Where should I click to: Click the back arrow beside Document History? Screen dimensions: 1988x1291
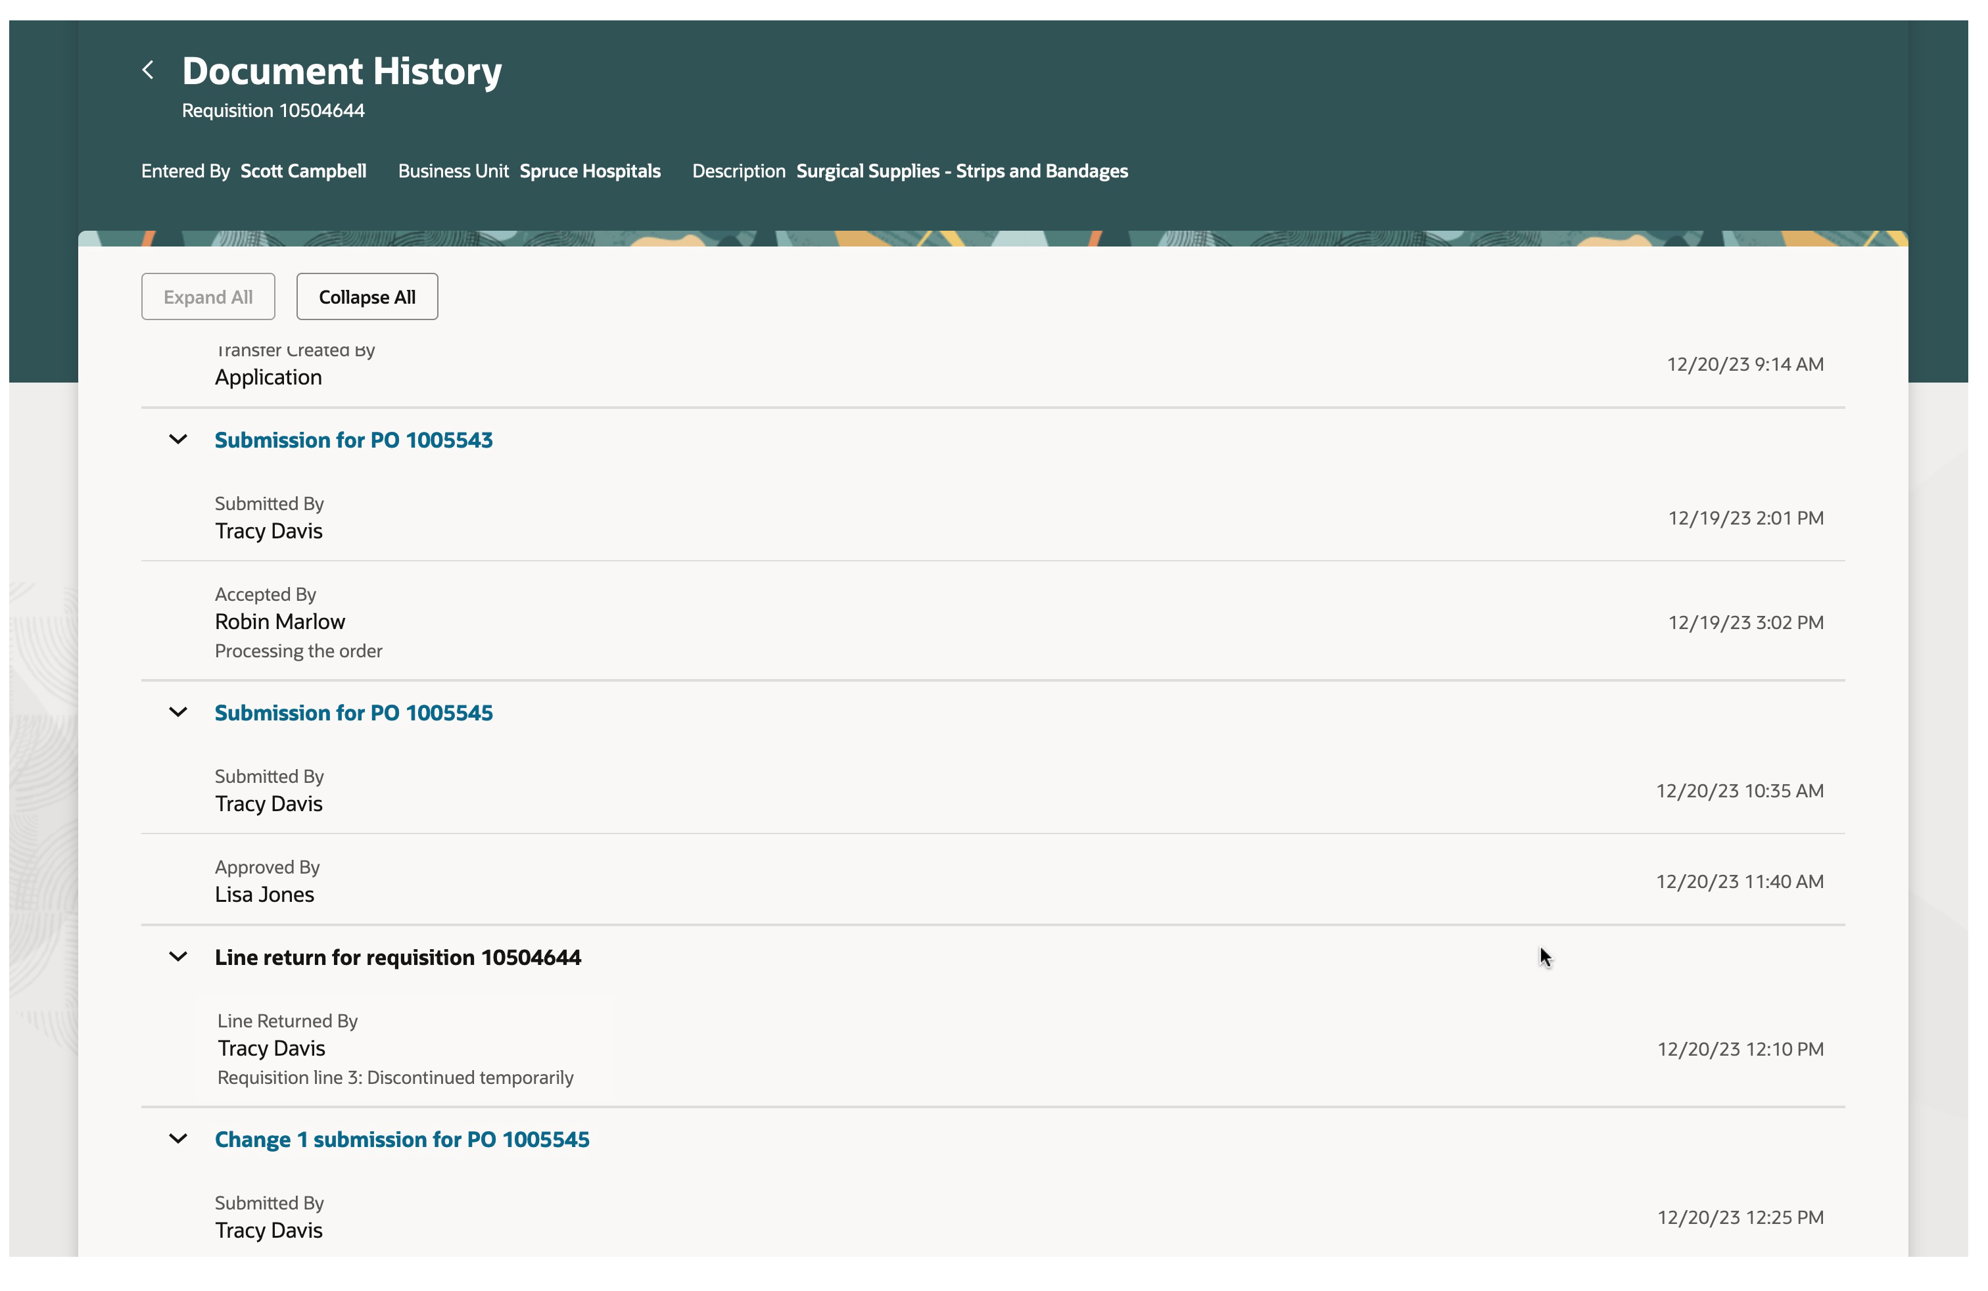click(x=148, y=70)
